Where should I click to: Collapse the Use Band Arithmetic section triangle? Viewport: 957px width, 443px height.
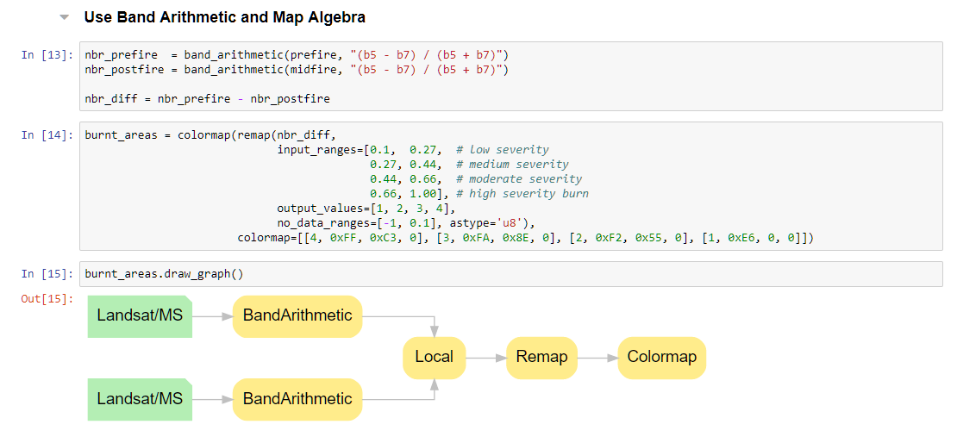click(64, 17)
